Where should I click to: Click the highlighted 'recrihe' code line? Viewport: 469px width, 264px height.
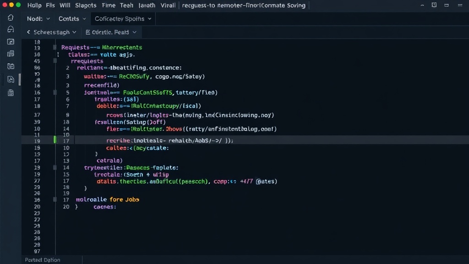coord(169,140)
